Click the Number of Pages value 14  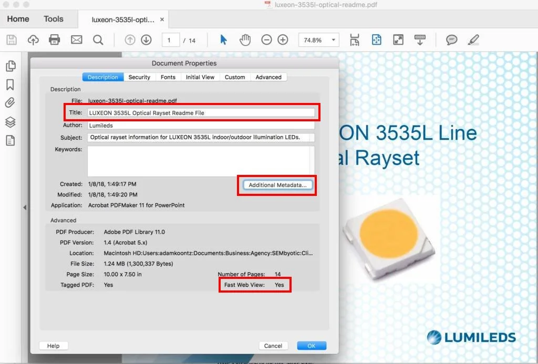click(277, 275)
